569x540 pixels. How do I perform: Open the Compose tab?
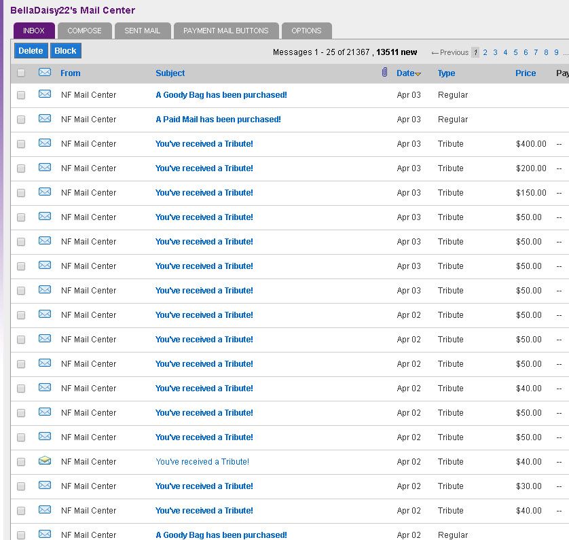(x=85, y=31)
